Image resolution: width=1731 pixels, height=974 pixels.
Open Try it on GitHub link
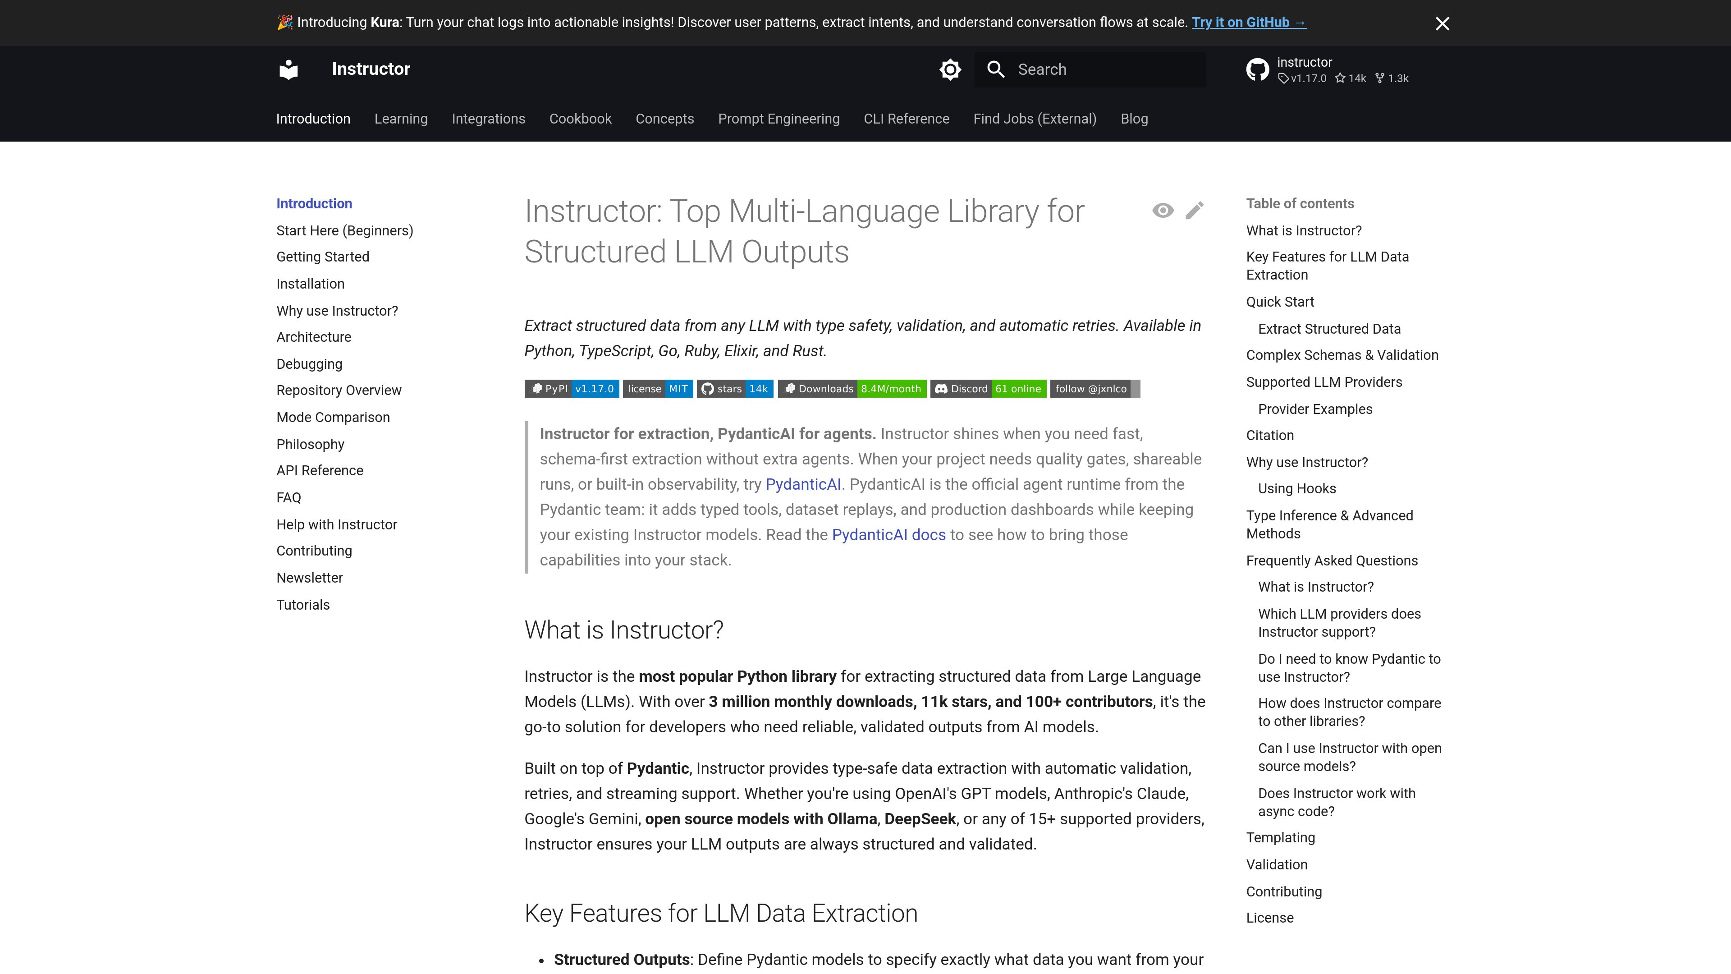click(x=1249, y=22)
